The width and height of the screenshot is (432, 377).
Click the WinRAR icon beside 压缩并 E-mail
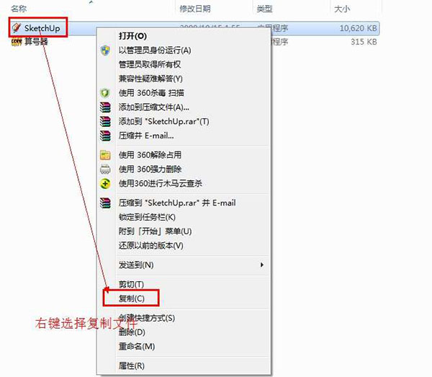pyautogui.click(x=105, y=136)
